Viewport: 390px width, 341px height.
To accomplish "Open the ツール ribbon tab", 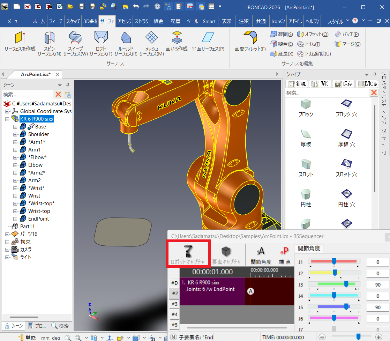I will (x=192, y=21).
